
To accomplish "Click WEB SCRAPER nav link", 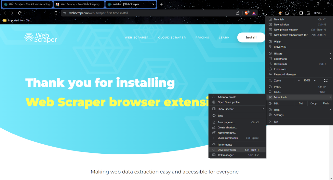I will click(x=137, y=38).
